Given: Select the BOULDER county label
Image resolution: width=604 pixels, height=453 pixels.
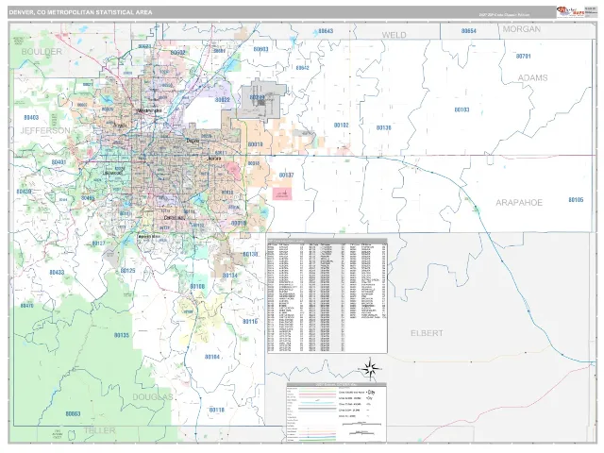Looking at the screenshot, I should point(42,52).
